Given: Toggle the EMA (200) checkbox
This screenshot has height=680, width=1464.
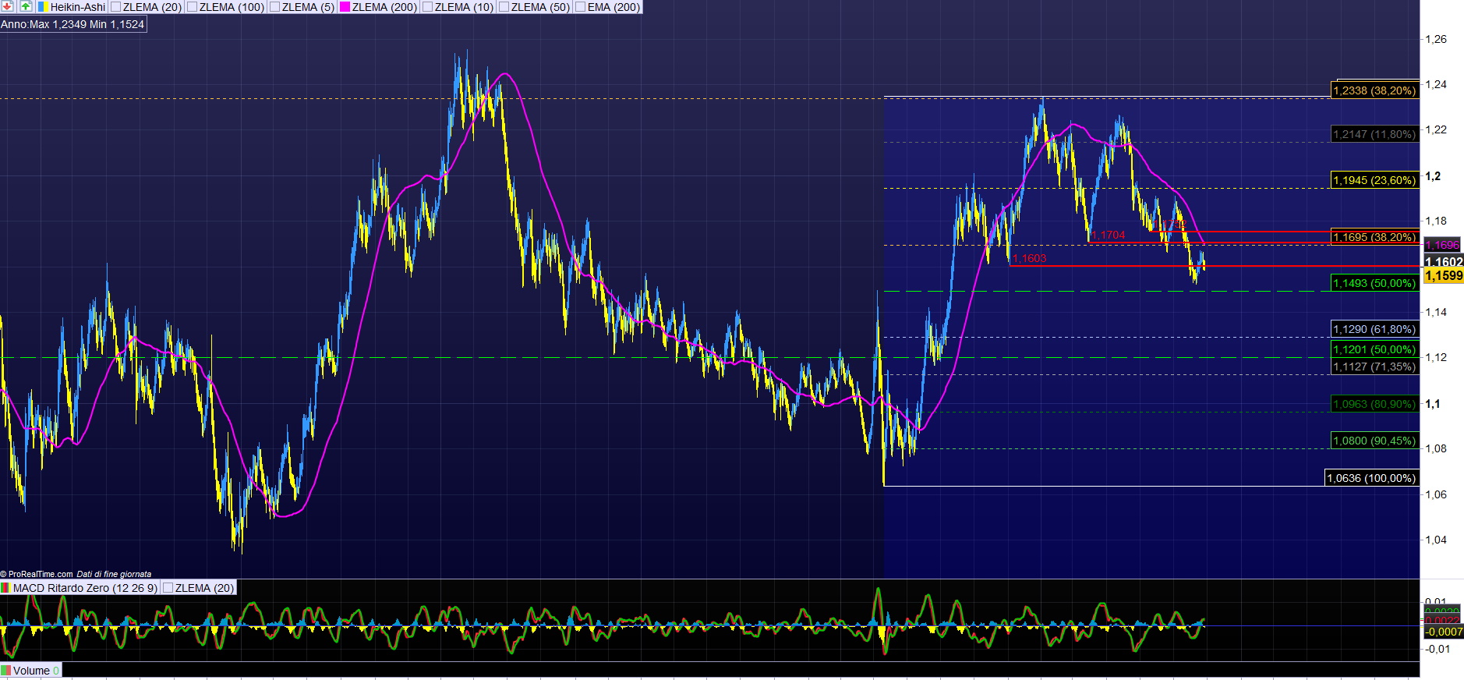Looking at the screenshot, I should pos(581,7).
